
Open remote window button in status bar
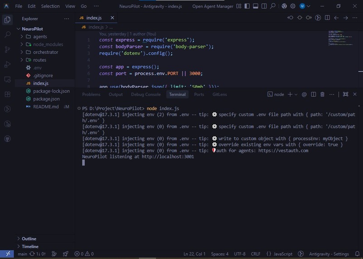[7, 254]
